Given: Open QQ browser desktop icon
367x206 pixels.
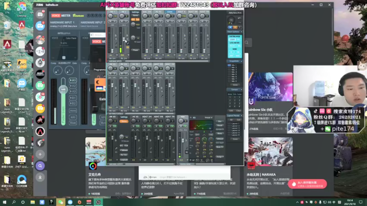Looking at the screenshot, I should [22, 181].
